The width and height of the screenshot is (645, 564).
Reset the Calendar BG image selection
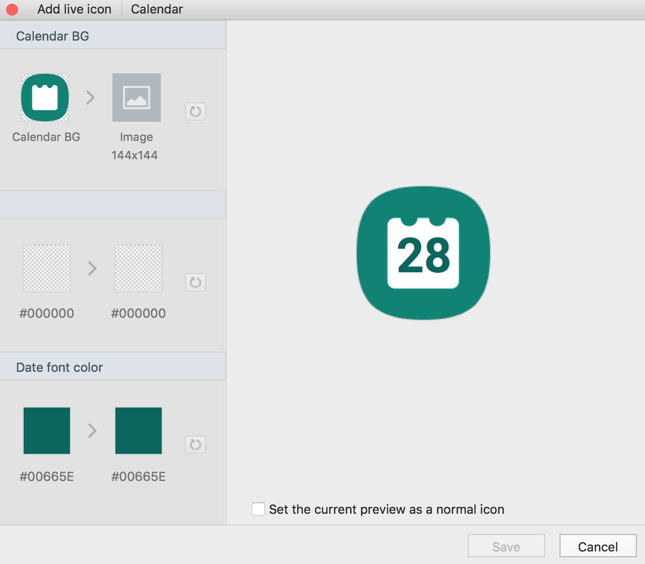coord(195,112)
